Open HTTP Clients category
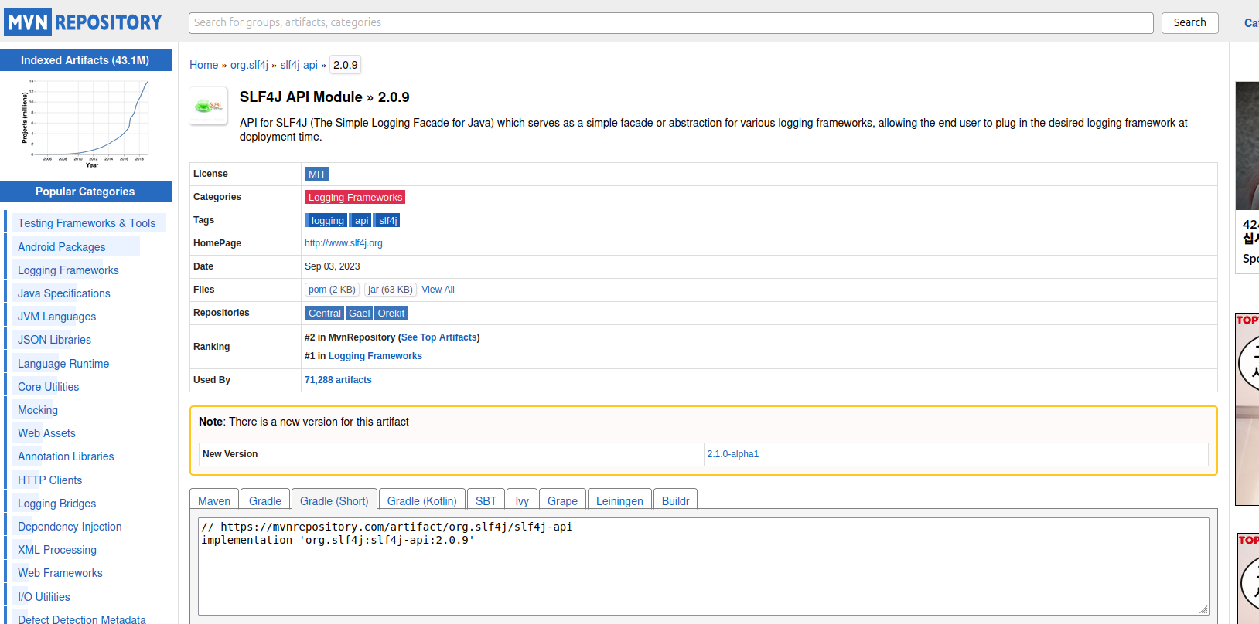1259x624 pixels. [x=49, y=480]
